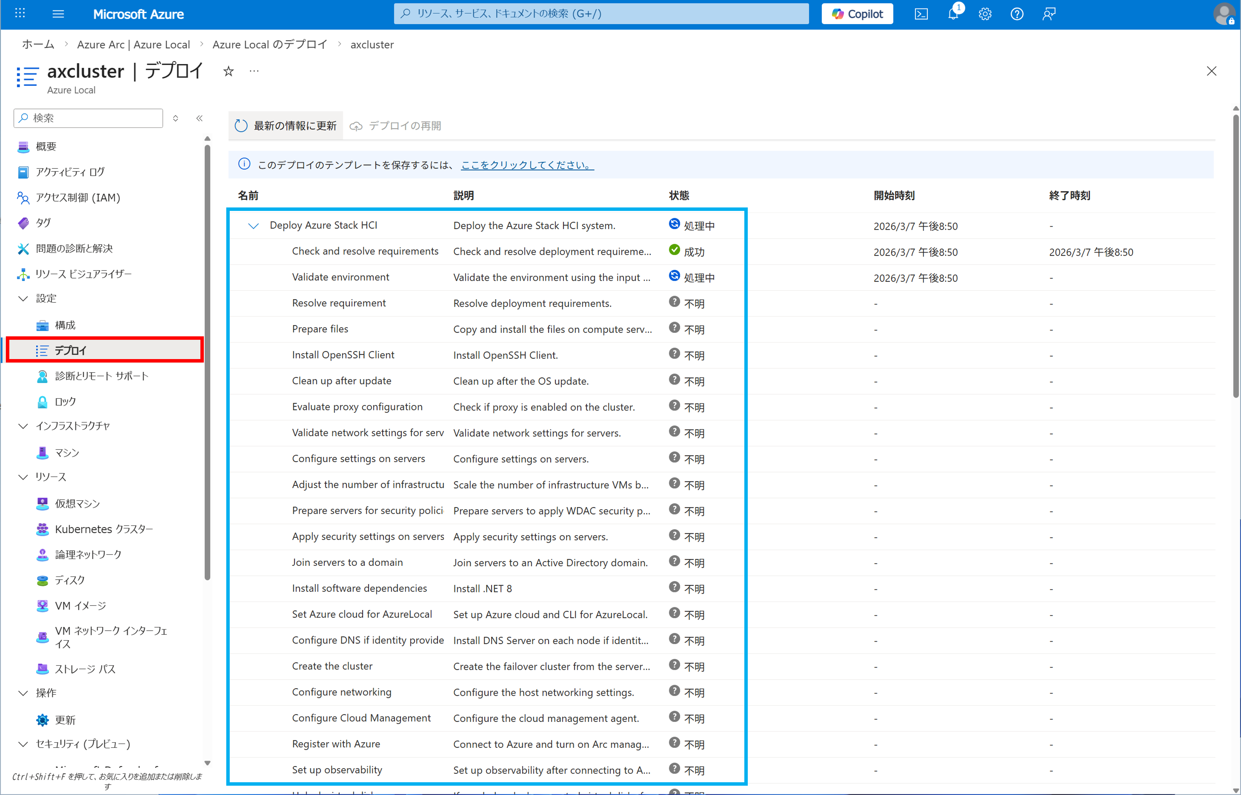Viewport: 1241px width, 795px height.
Task: Collapse the Deploy Azure Stack HCI row
Action: pos(253,226)
